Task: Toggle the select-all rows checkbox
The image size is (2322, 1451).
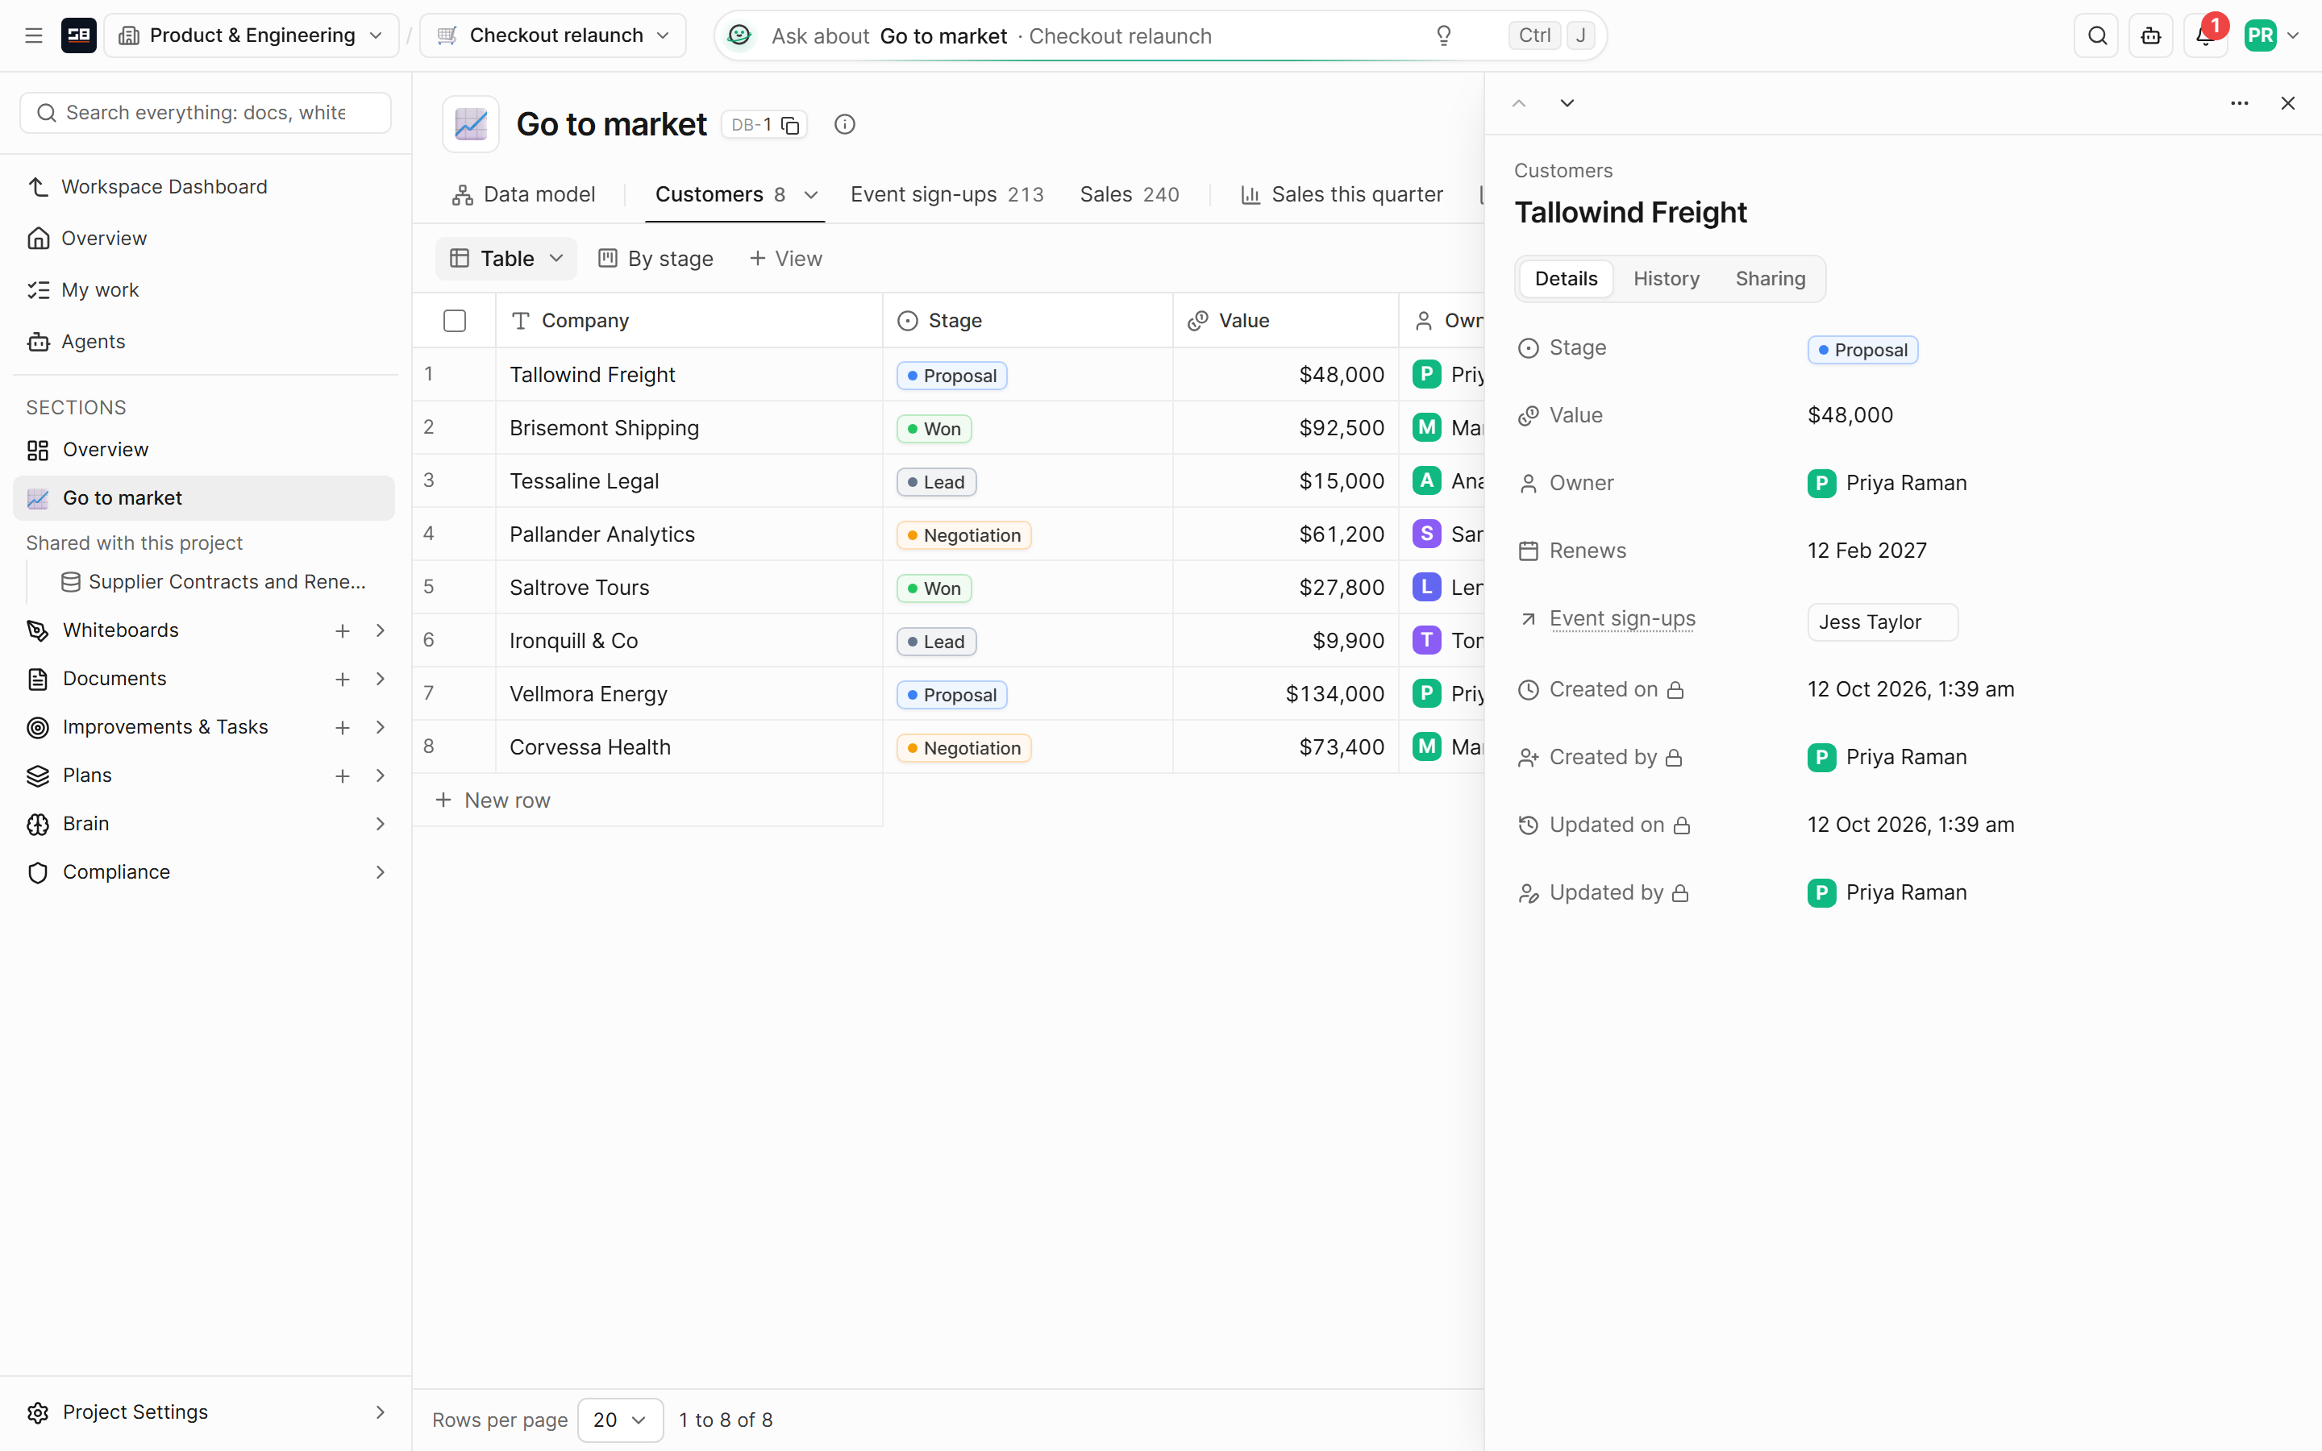Action: click(455, 321)
